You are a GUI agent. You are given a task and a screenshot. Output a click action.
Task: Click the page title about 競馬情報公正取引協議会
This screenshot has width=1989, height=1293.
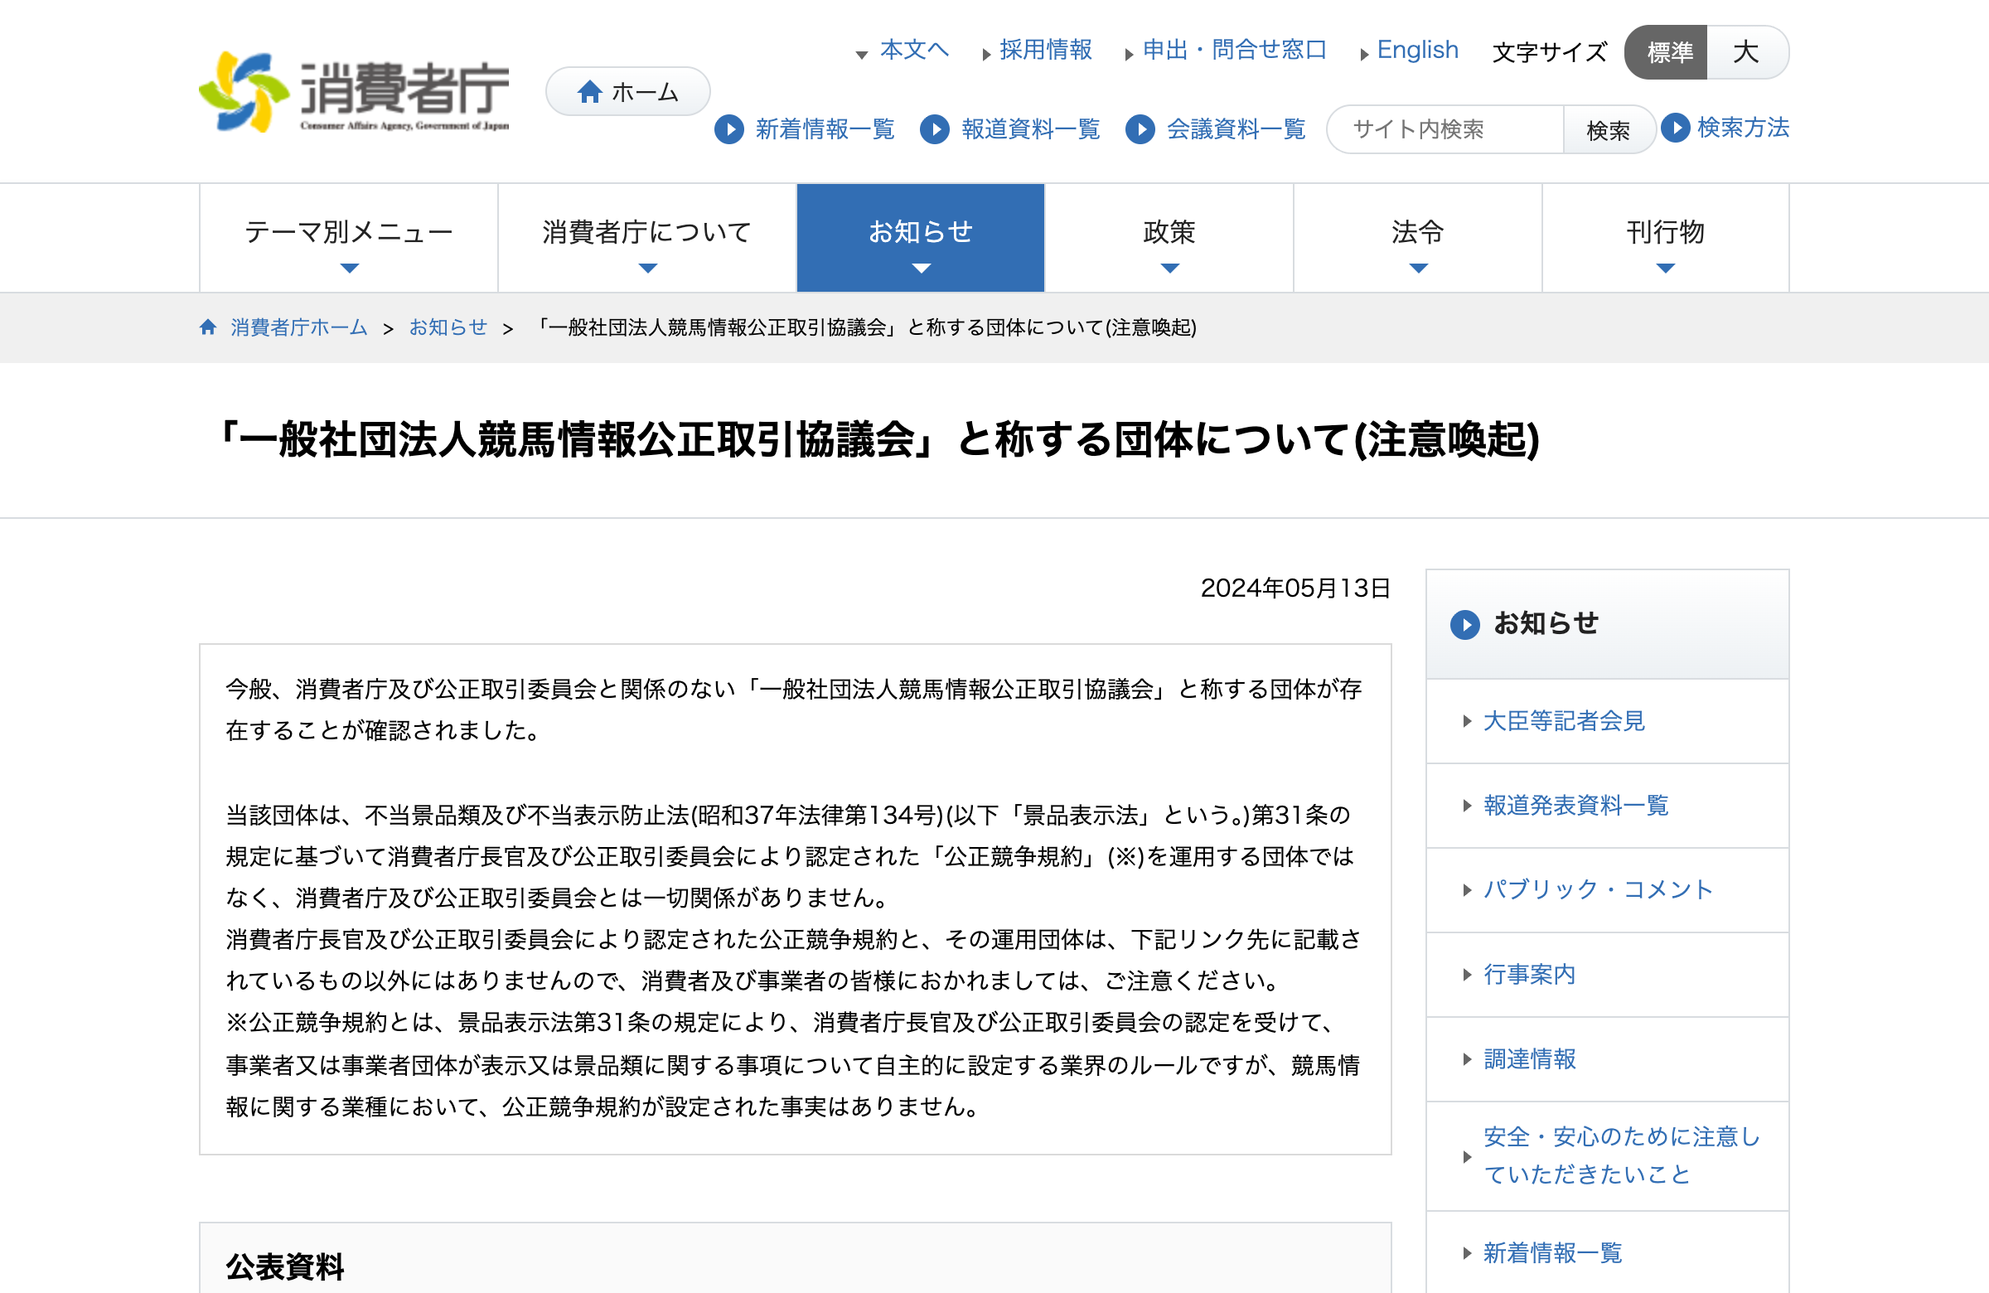[879, 439]
